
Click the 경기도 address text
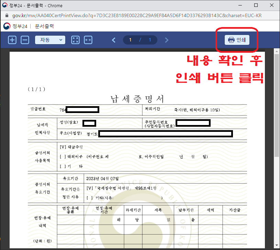pos(92,134)
